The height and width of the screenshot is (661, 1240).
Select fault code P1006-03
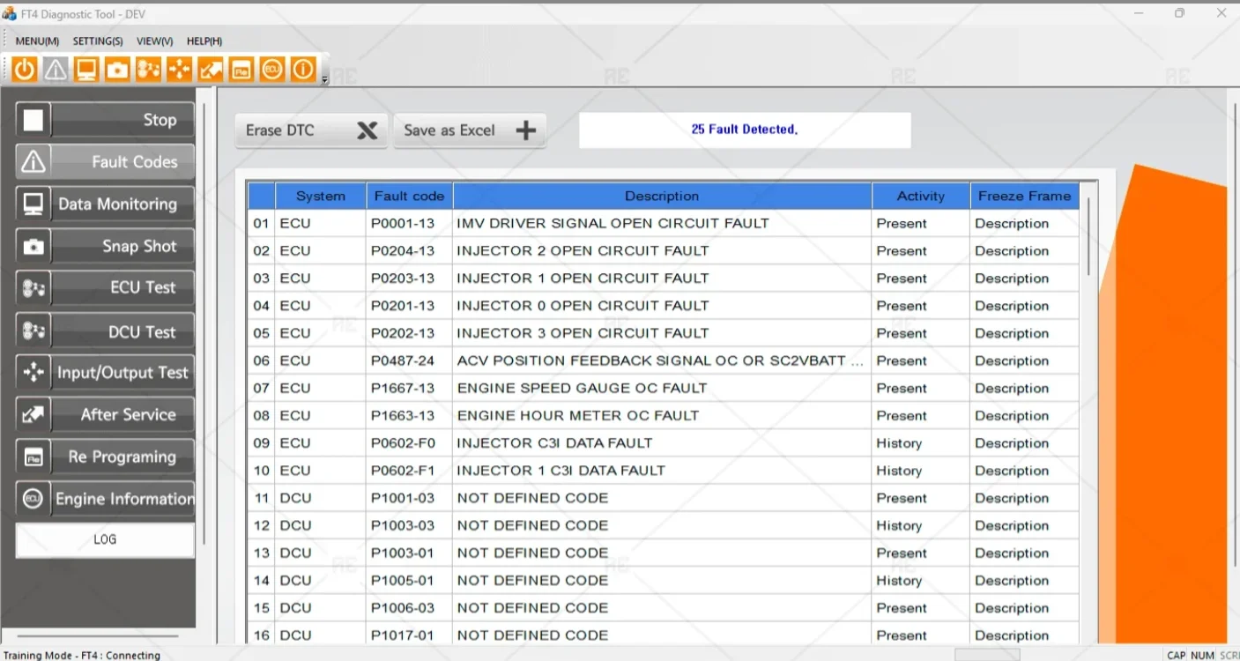(403, 608)
